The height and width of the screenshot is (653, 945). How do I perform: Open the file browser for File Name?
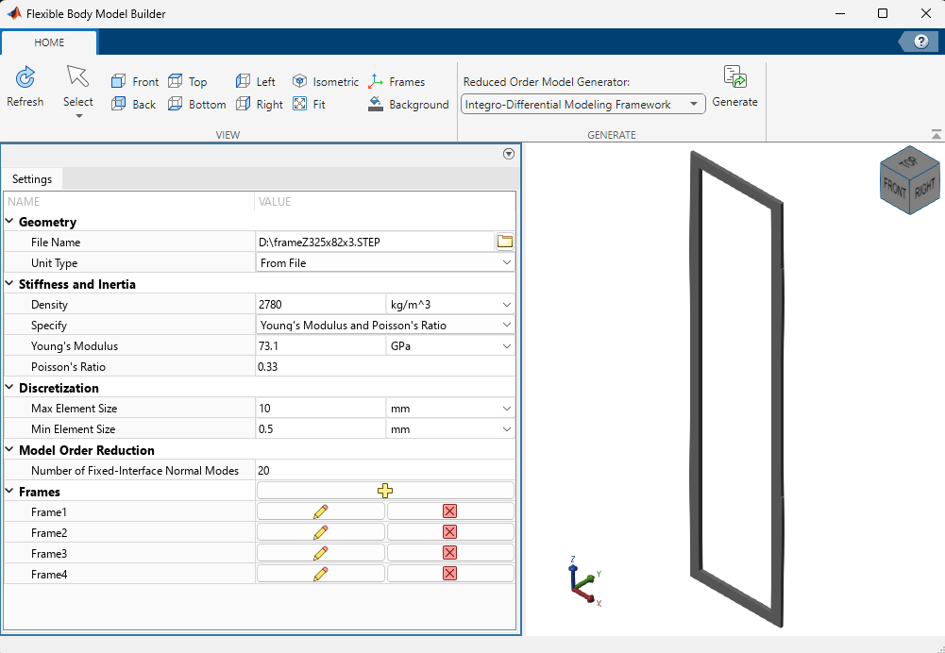click(x=504, y=241)
